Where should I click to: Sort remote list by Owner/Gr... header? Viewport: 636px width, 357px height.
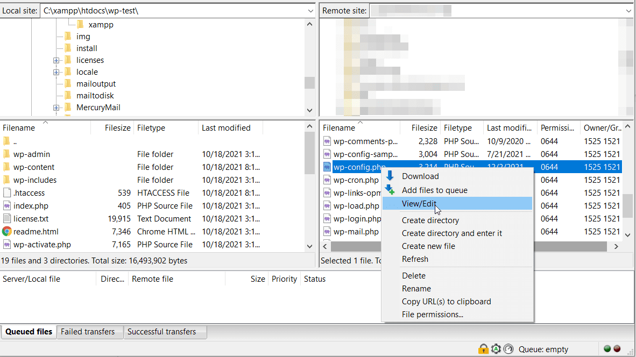602,127
